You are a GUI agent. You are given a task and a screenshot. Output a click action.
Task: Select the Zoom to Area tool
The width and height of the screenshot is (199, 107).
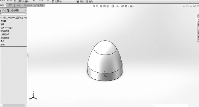pyautogui.click(x=97, y=6)
